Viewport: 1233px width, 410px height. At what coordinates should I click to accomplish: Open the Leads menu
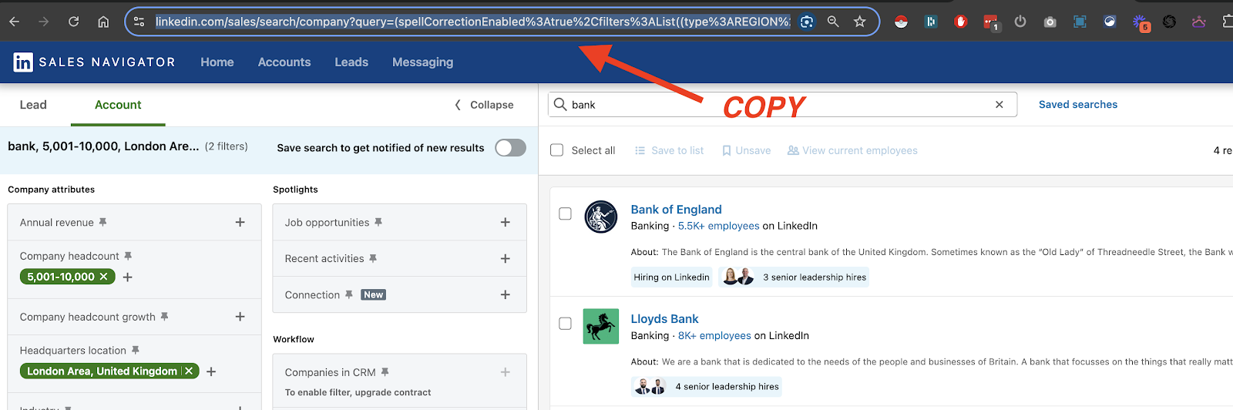pyautogui.click(x=351, y=62)
